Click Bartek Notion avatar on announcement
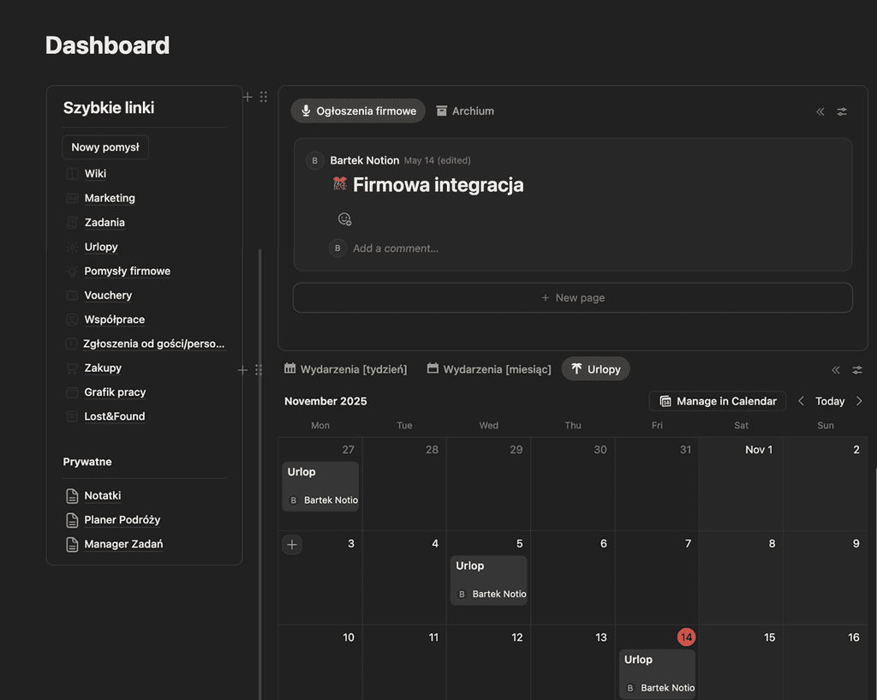This screenshot has height=700, width=877. pos(315,160)
